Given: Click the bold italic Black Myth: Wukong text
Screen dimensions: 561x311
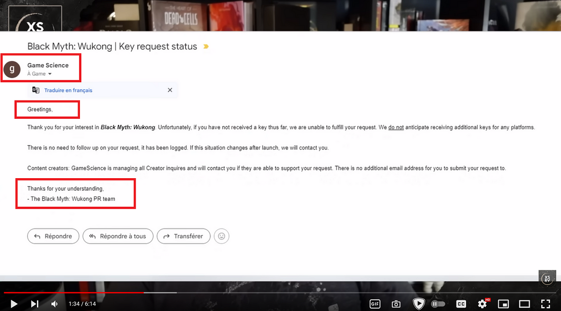Looking at the screenshot, I should click(128, 127).
